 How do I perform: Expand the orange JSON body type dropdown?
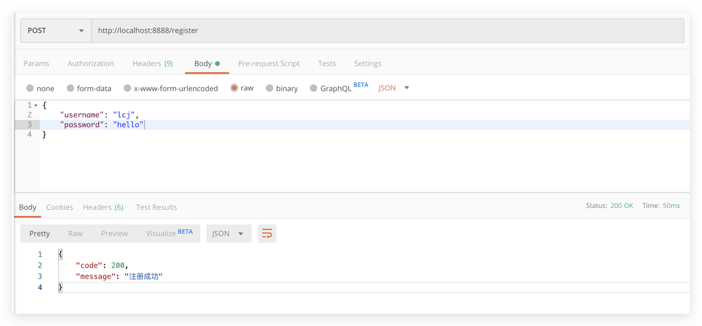(394, 88)
